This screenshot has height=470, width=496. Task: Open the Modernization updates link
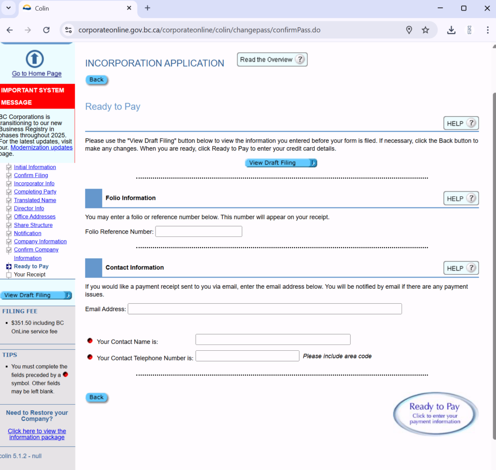click(x=42, y=147)
